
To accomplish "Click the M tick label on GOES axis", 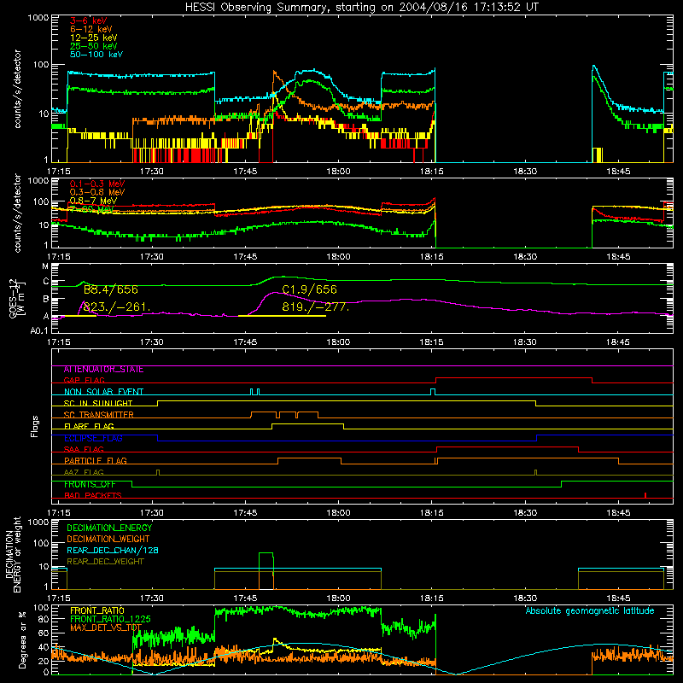I will pos(45,266).
